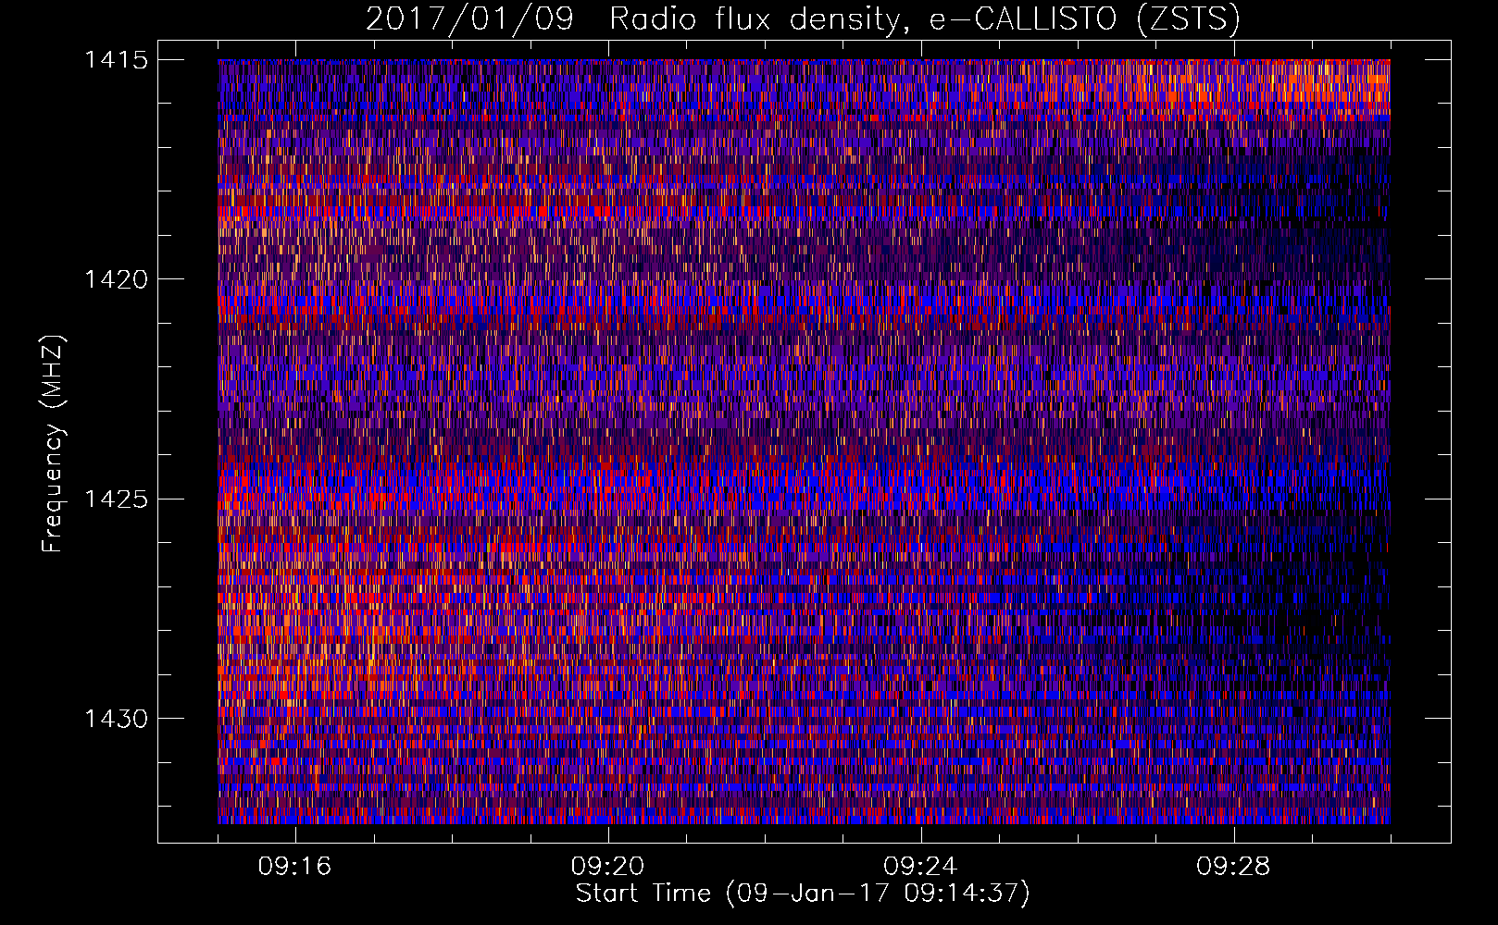Click the frequency tick label "1425"
This screenshot has height=925, width=1498.
(116, 499)
